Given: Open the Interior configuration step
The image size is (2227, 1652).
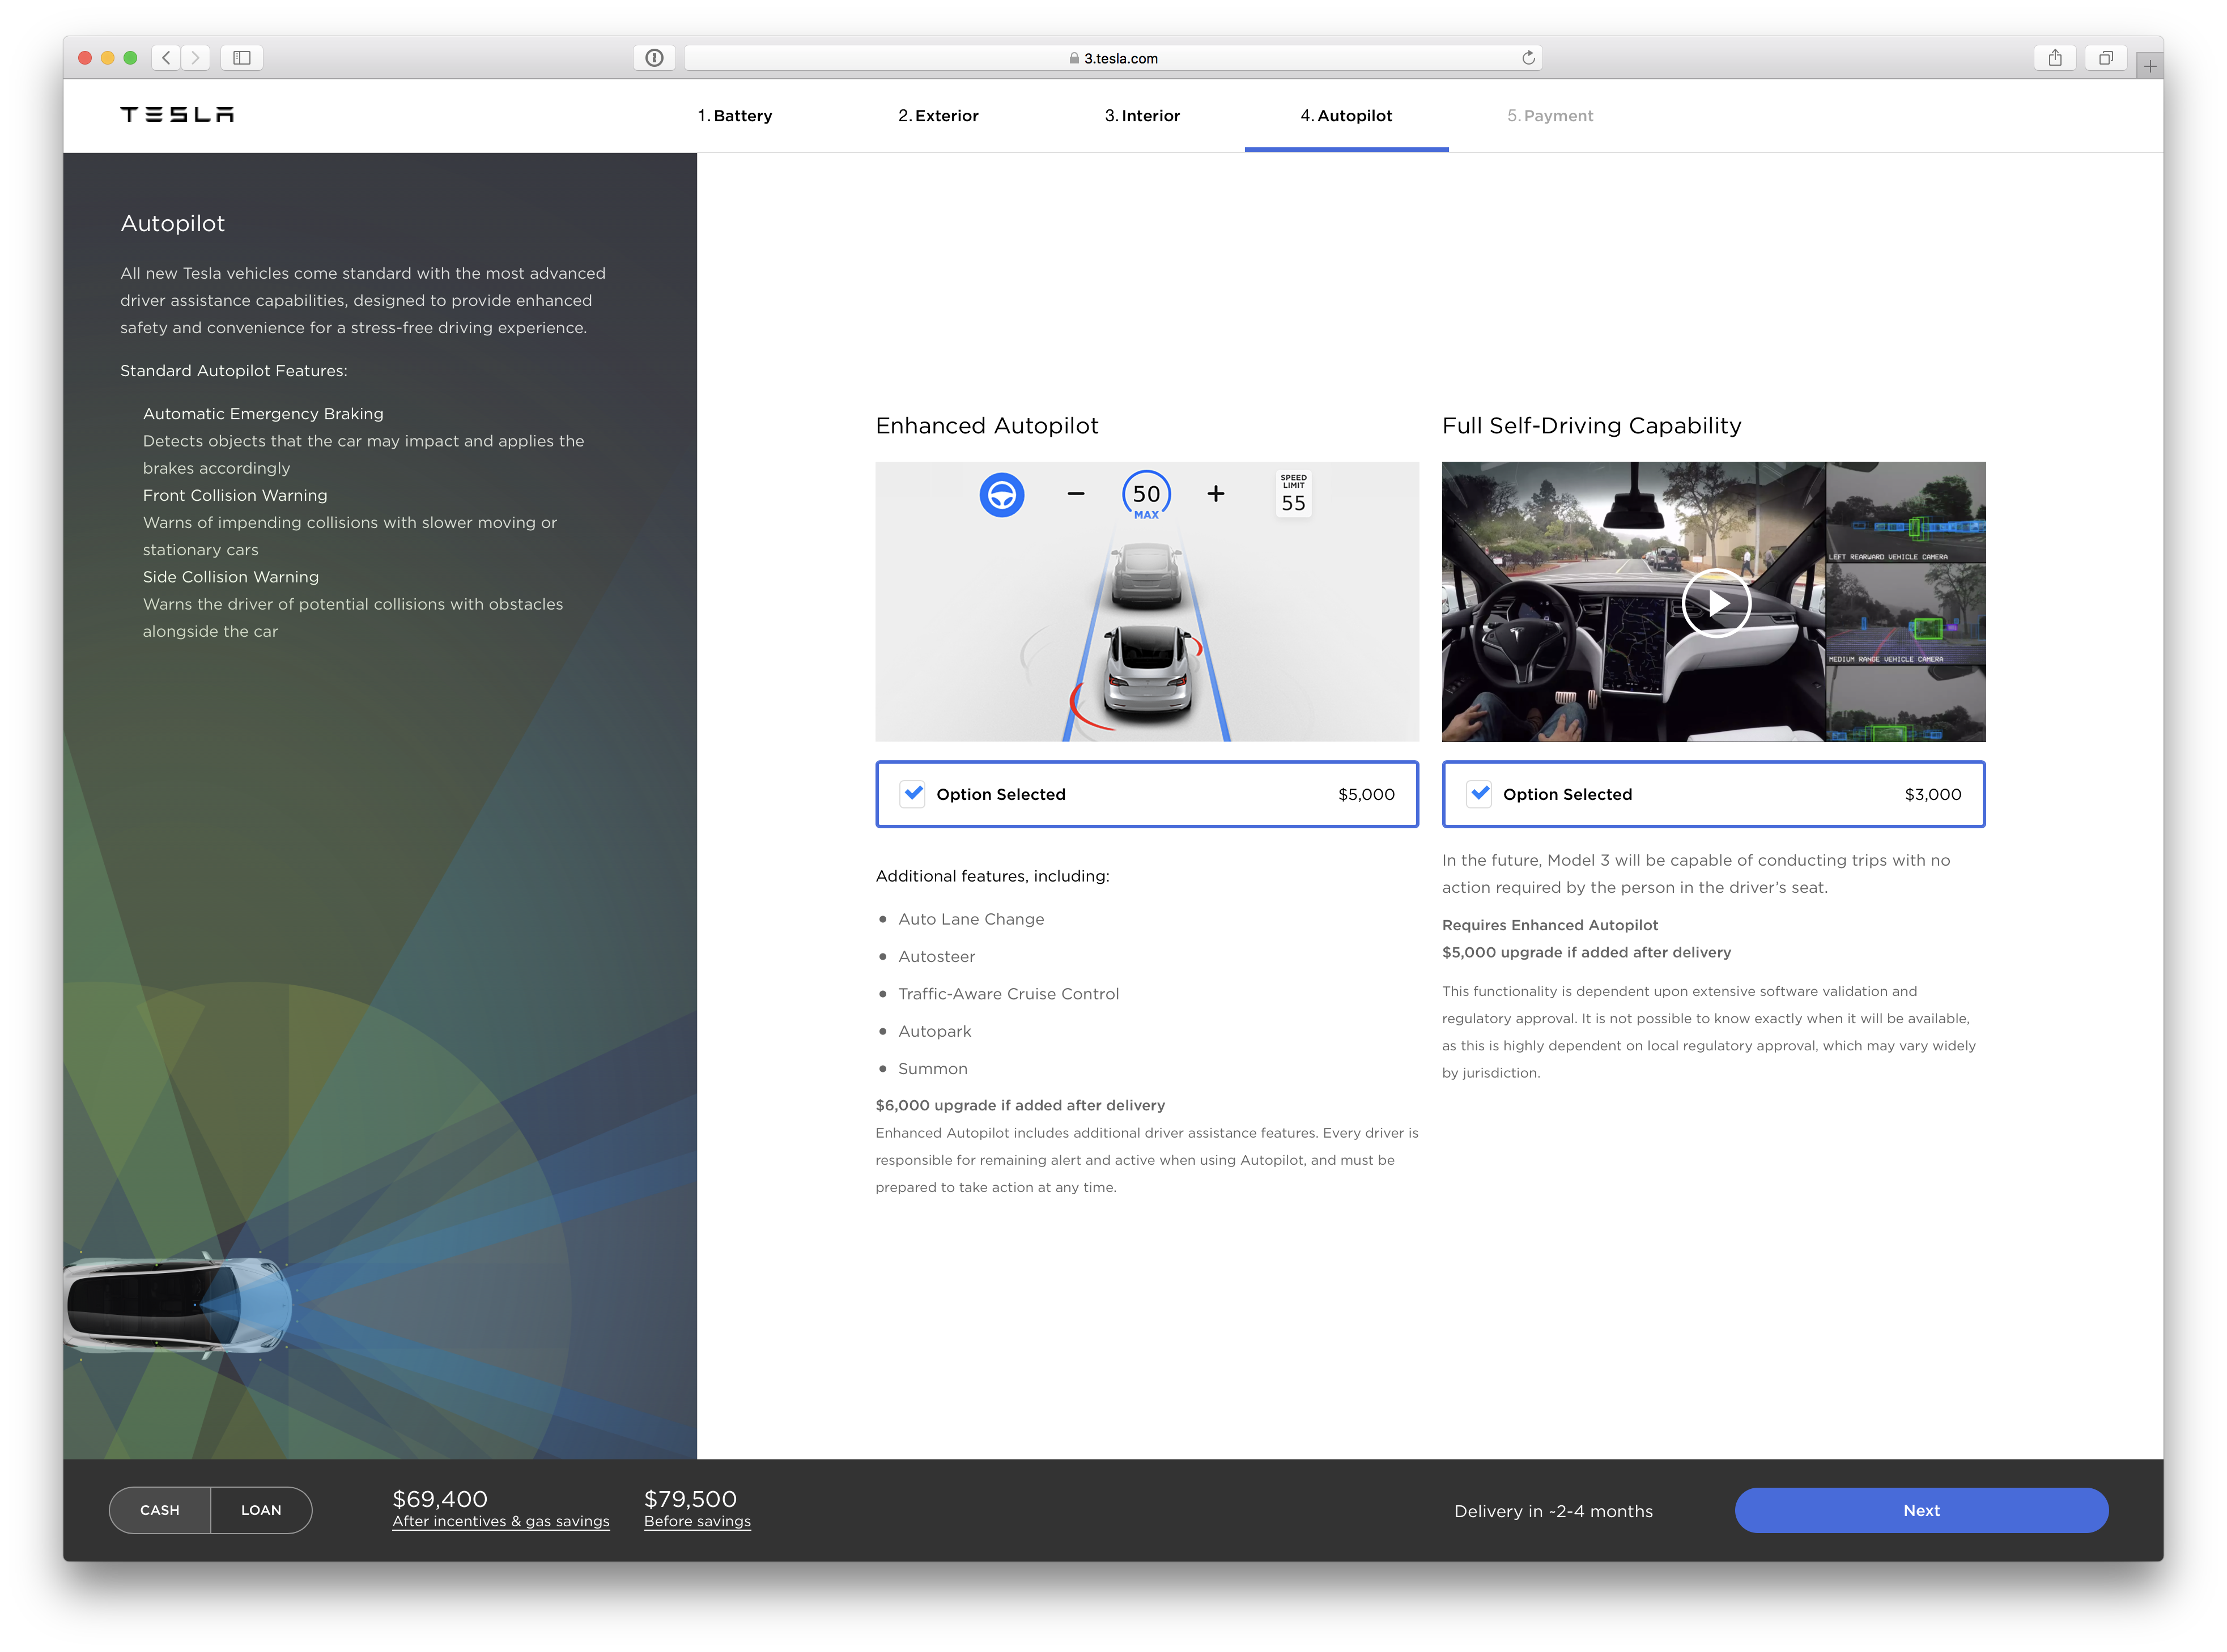Looking at the screenshot, I should [x=1142, y=115].
